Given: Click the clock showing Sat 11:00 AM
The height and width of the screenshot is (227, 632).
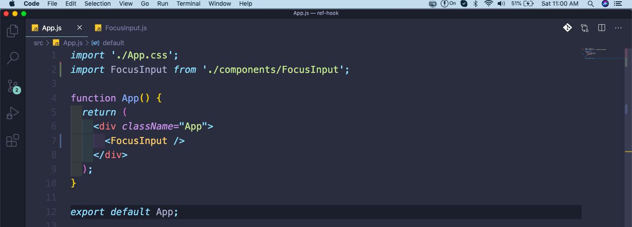Looking at the screenshot, I should (560, 4).
